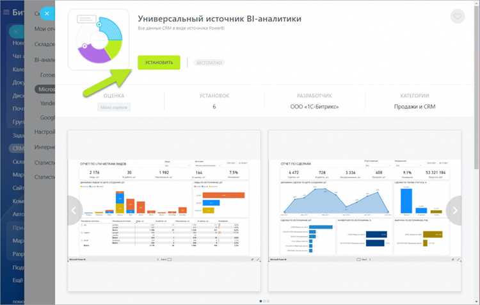Open Почта in the Bitrix24 left sidebar

18,108
